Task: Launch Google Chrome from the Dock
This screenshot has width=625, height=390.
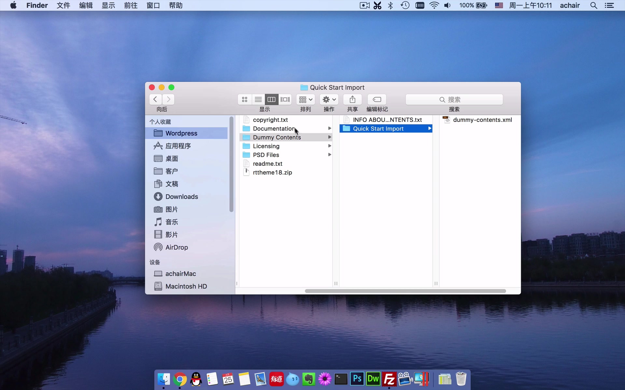Action: coord(180,379)
